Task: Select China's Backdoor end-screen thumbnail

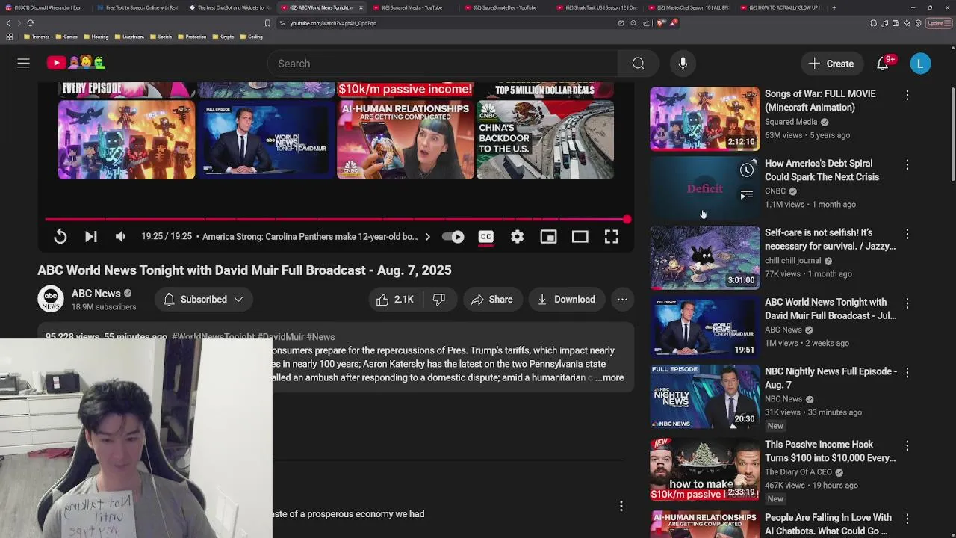Action: [x=545, y=140]
